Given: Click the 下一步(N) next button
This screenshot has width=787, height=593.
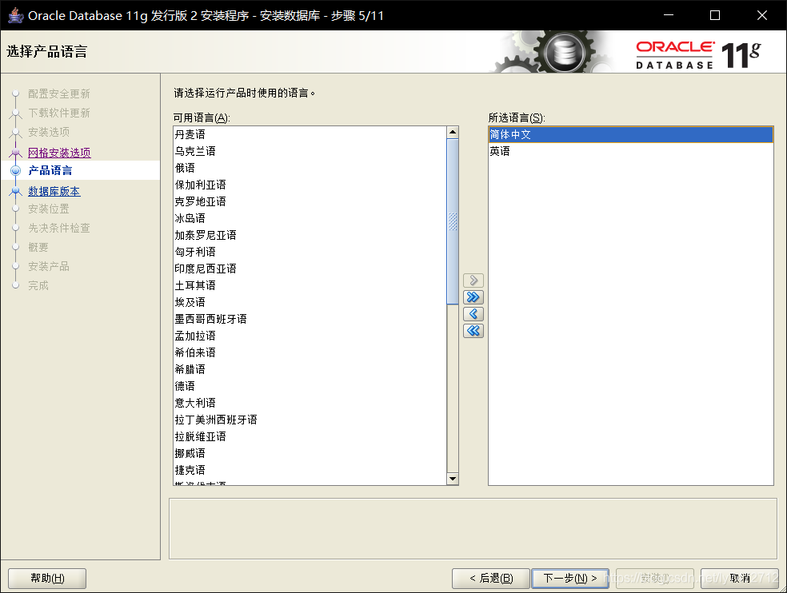Looking at the screenshot, I should point(570,579).
